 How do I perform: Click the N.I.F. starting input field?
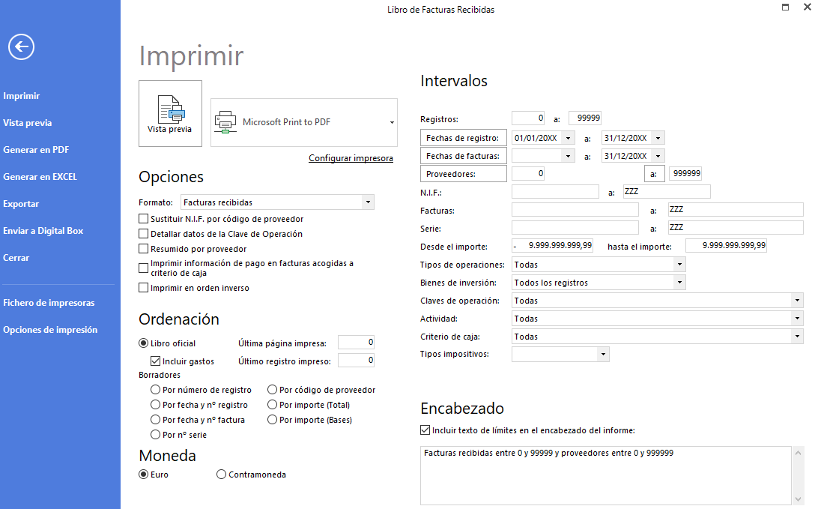(555, 192)
